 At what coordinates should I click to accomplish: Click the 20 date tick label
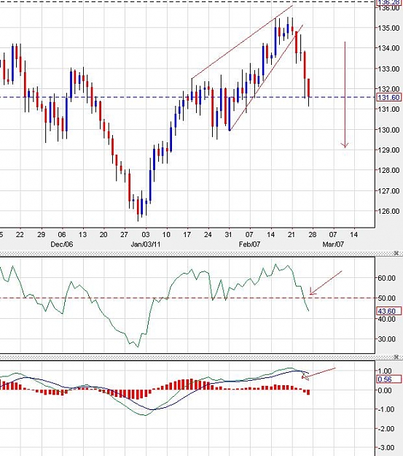(103, 234)
